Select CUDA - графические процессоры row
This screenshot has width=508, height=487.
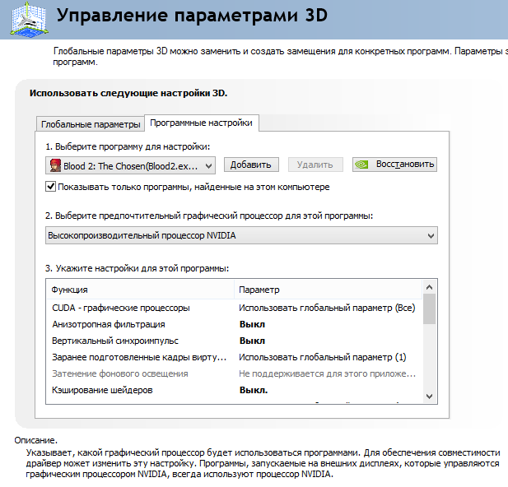[x=234, y=308]
